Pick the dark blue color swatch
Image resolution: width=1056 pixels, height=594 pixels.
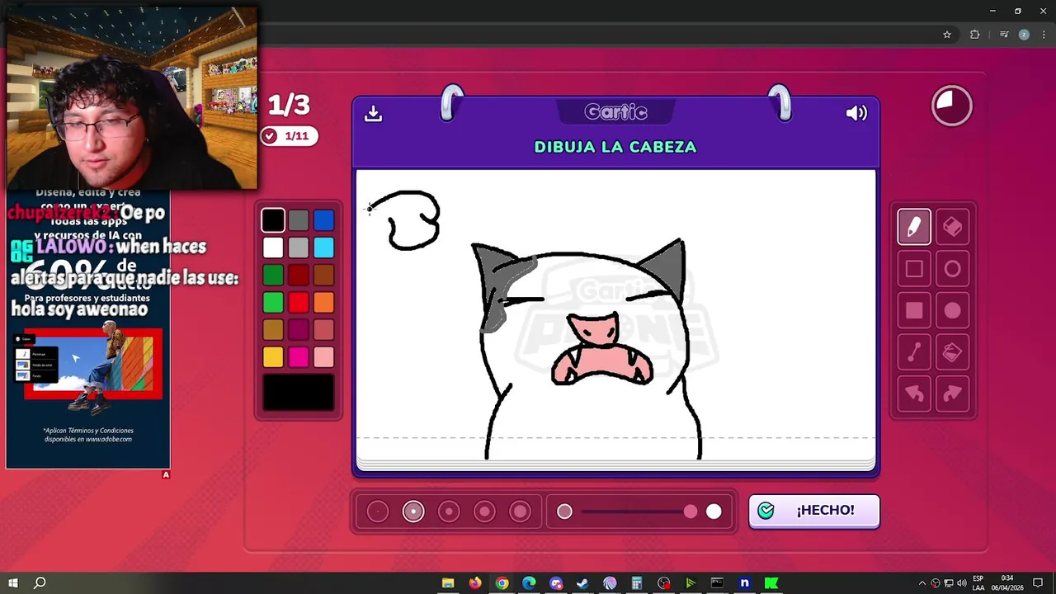point(323,220)
